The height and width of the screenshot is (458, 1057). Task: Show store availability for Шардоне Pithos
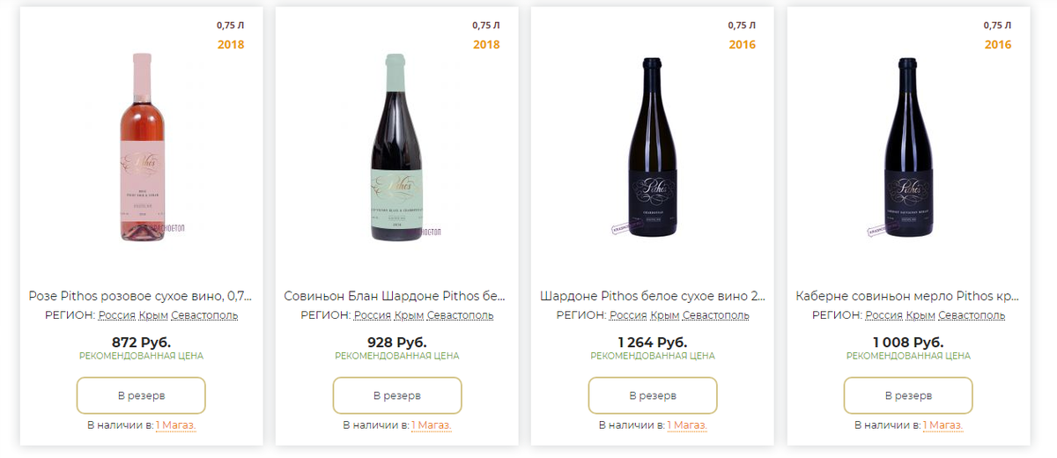point(686,425)
